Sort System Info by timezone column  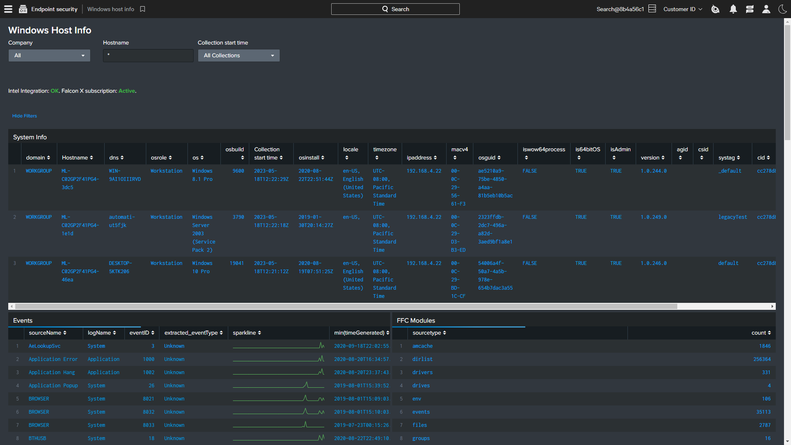click(385, 153)
